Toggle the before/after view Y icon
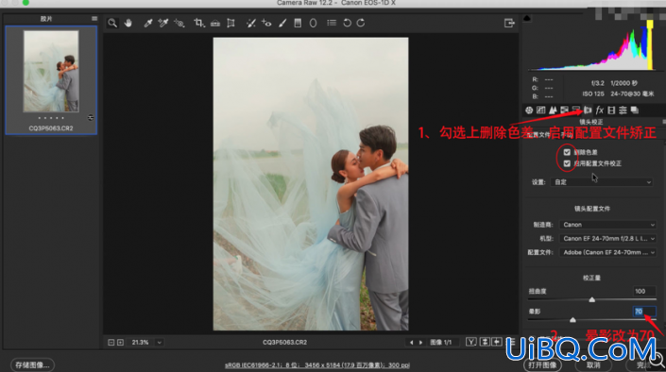666x372 pixels. pyautogui.click(x=471, y=342)
